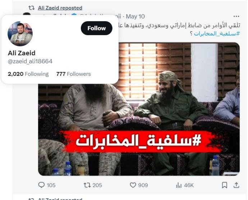The image size is (248, 200).
Task: View the 2,020 Following list
Action: point(28,74)
